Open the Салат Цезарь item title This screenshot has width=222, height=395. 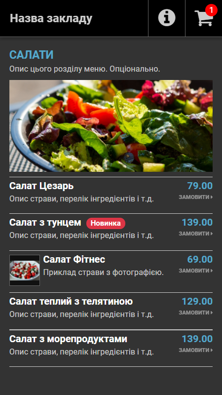point(41,186)
